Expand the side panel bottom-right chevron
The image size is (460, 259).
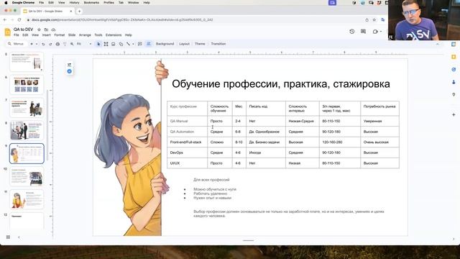click(454, 239)
